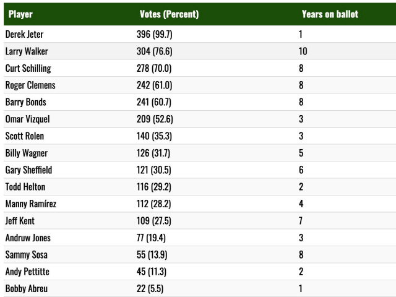Select Andy Pettitte's votes 45 (11.3)
Viewport: 396px width, 297px height.
(x=152, y=272)
